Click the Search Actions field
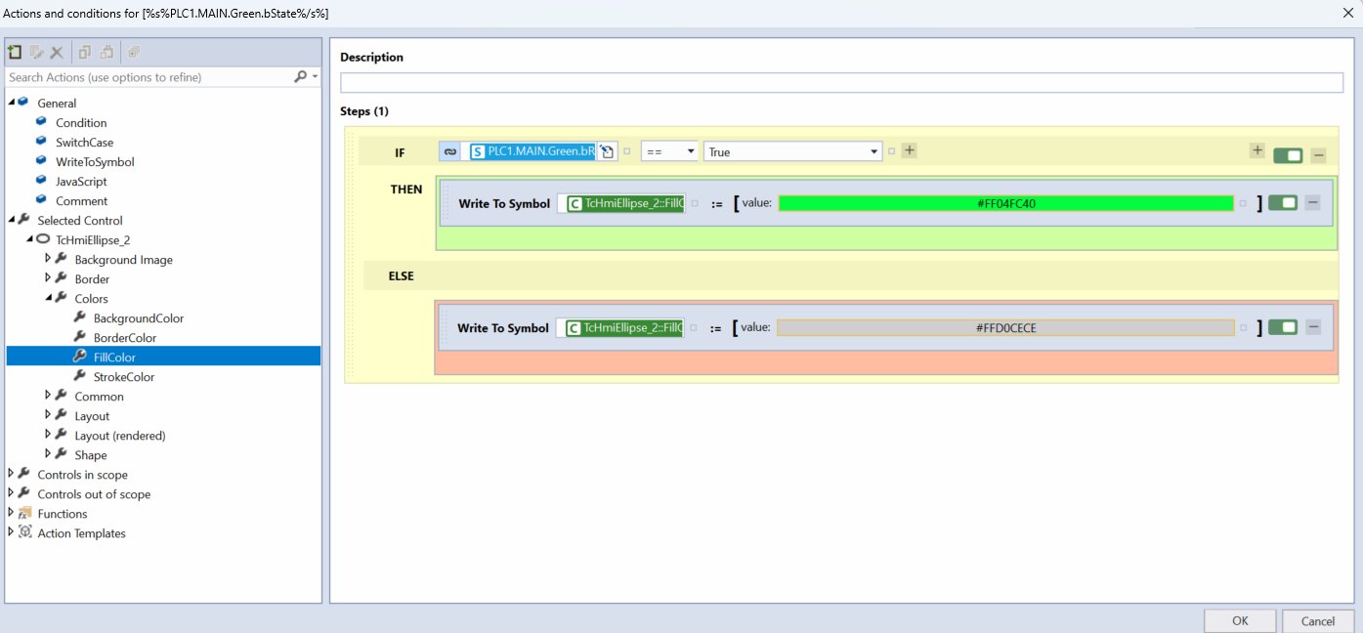1363x633 pixels. [x=149, y=76]
